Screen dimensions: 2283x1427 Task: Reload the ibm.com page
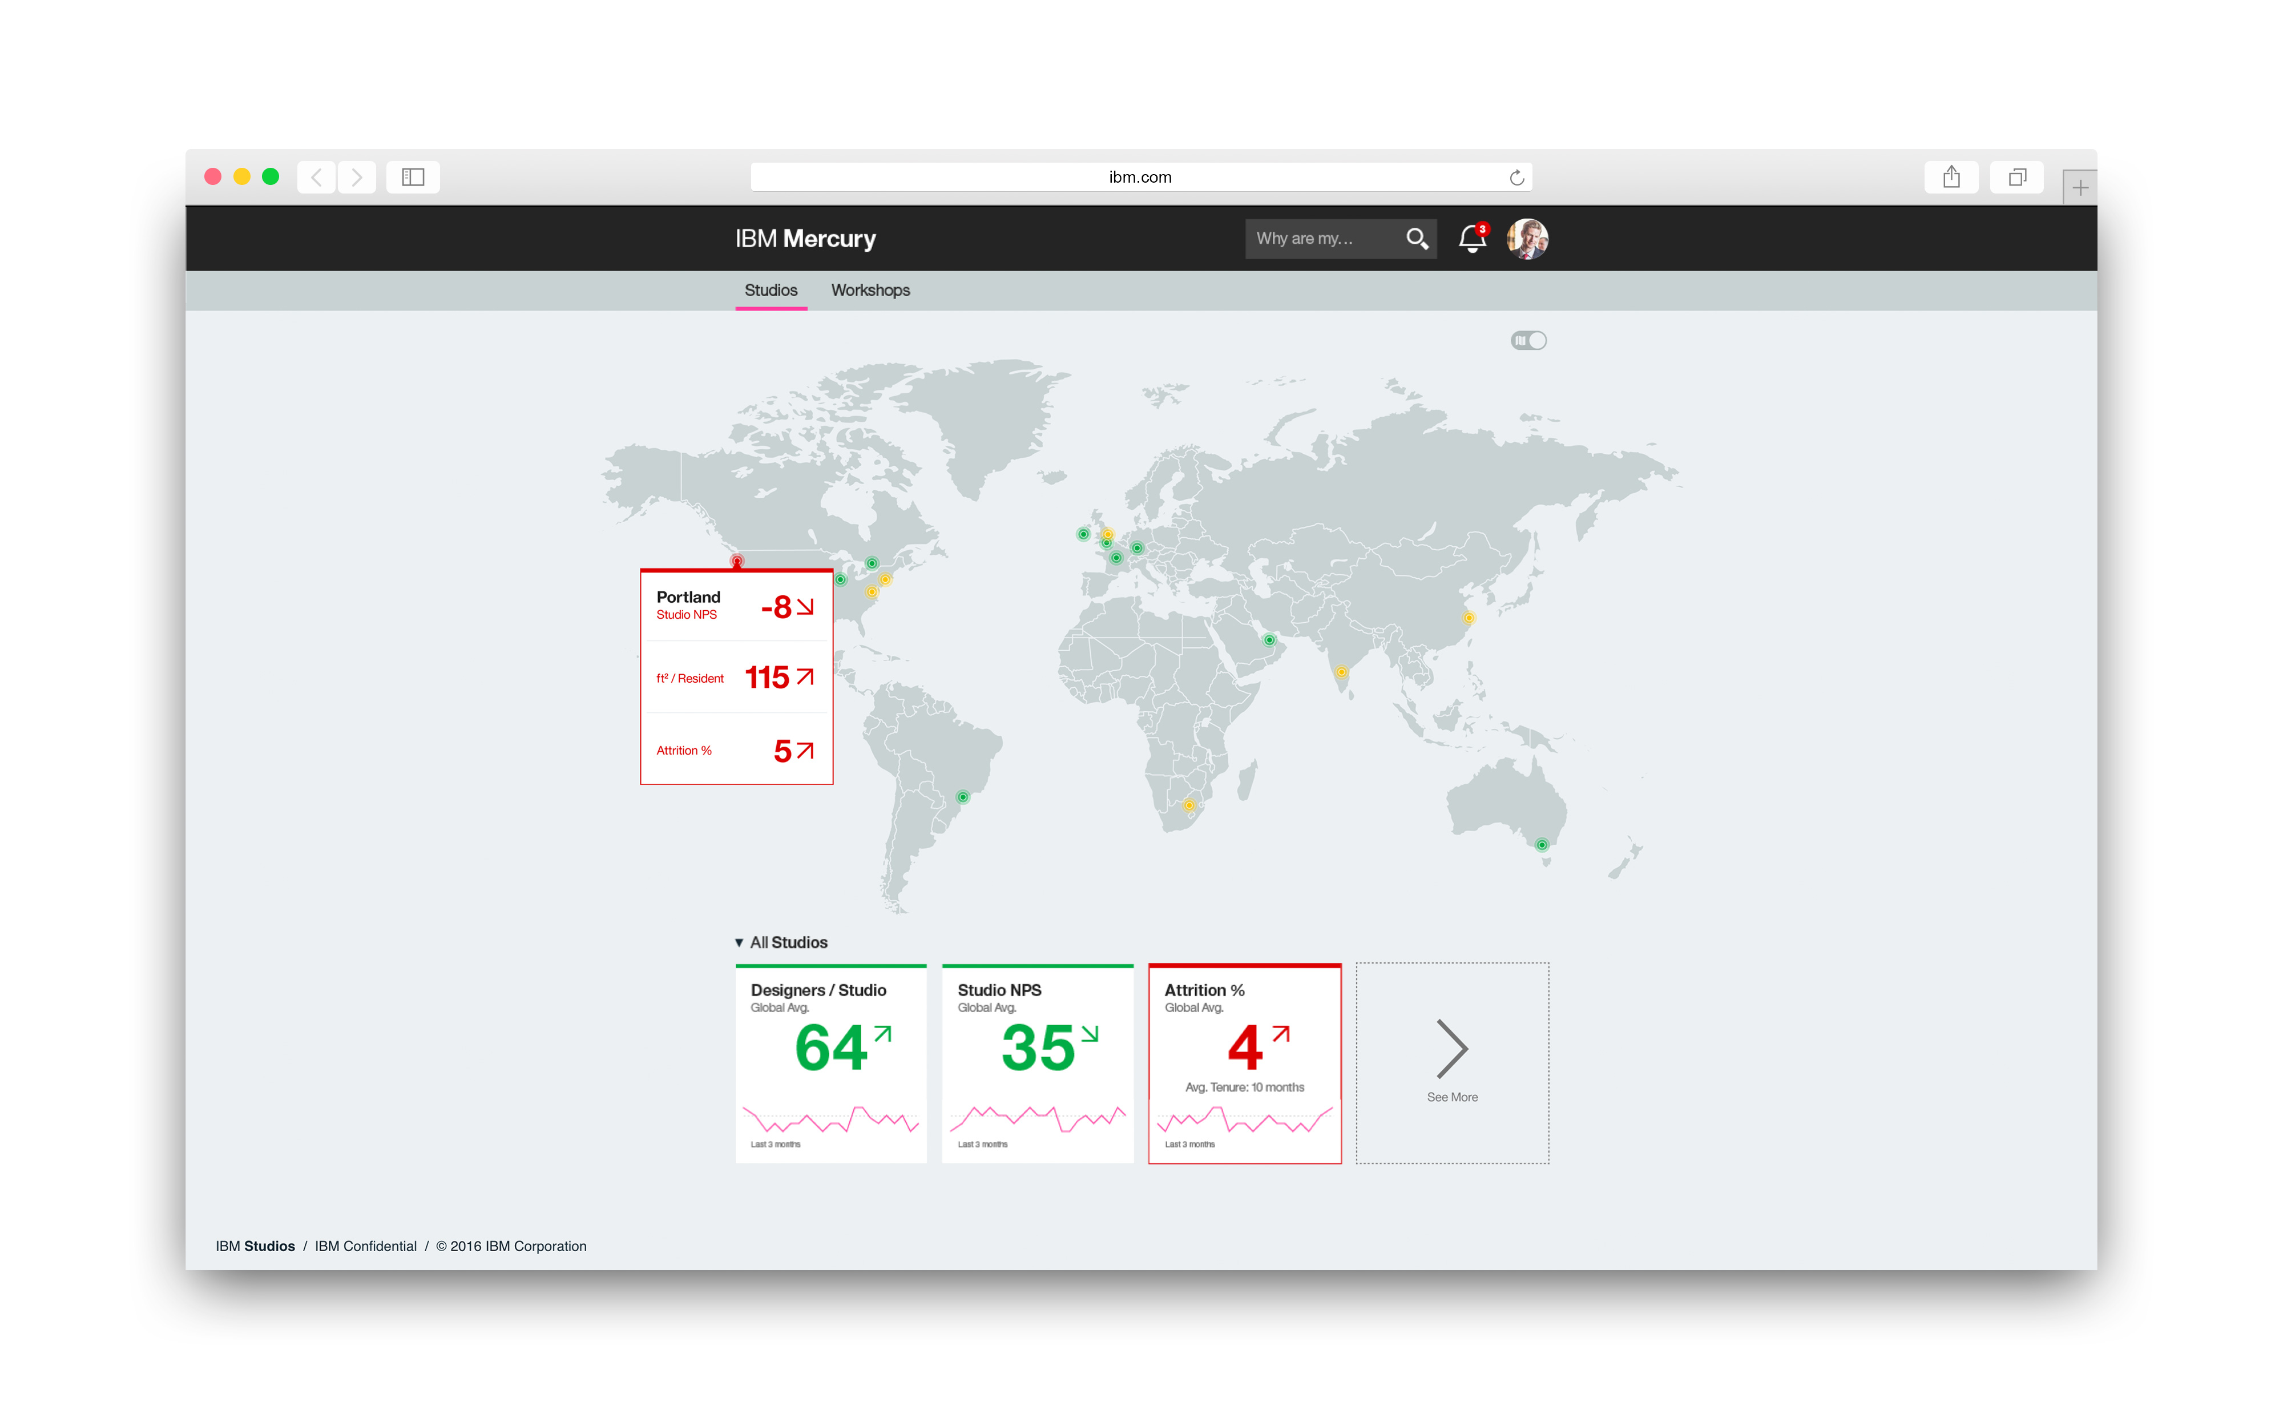(x=1516, y=178)
